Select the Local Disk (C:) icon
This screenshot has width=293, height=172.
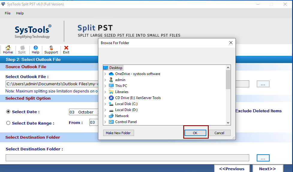(111, 104)
